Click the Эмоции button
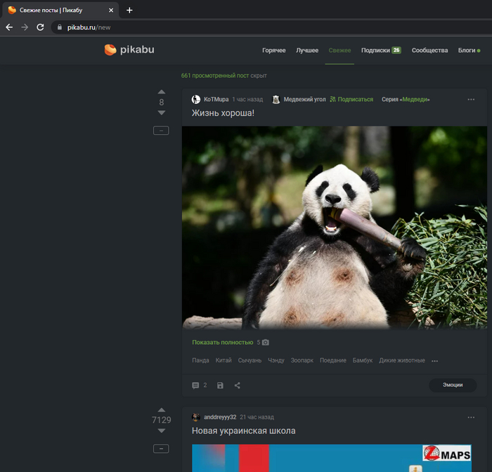Screen dimensions: 492x472 point(453,385)
